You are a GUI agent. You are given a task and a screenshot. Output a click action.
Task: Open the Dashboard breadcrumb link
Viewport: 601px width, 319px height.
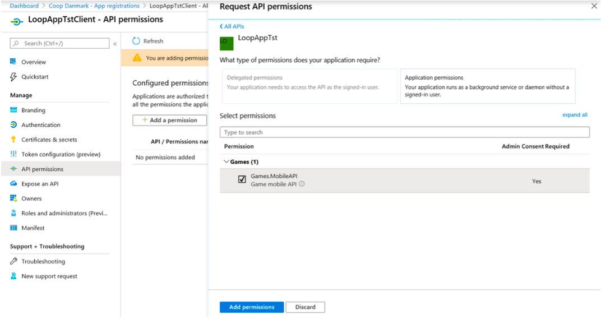click(x=24, y=6)
